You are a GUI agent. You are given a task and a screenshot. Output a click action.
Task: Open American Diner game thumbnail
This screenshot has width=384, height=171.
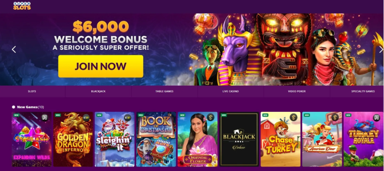click(x=322, y=139)
